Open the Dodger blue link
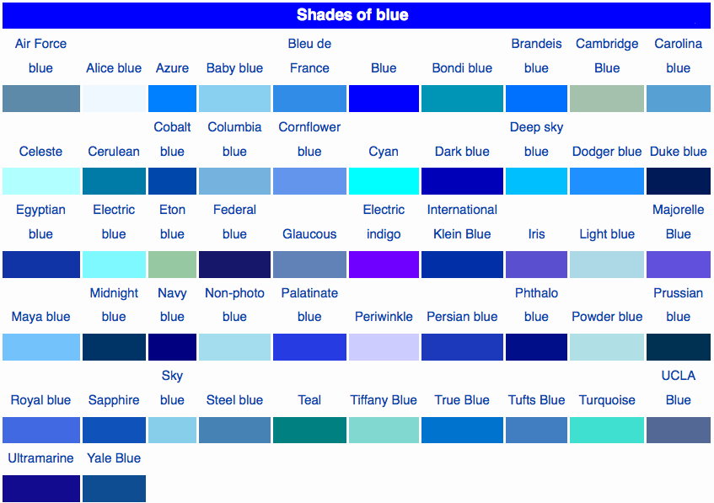 pos(607,152)
